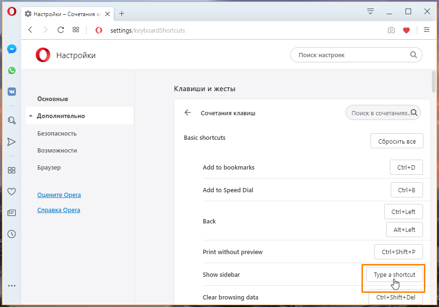Image resolution: width=439 pixels, height=307 pixels.
Task: Focus the Поиск в сочетаниях field
Action: tap(383, 112)
